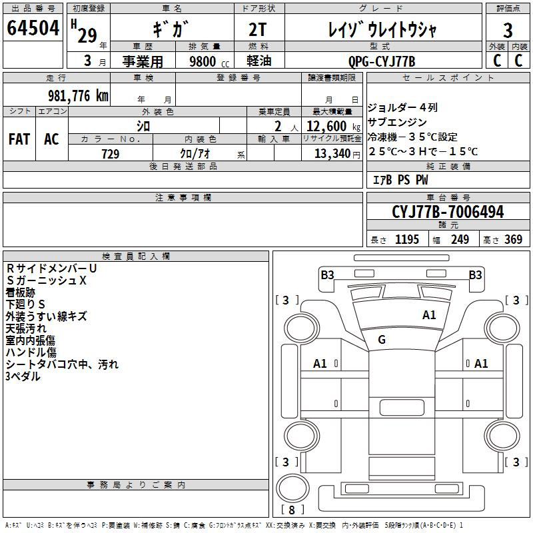The width and height of the screenshot is (533, 533).
Task: Click the lot number 64504
Action: click(33, 28)
